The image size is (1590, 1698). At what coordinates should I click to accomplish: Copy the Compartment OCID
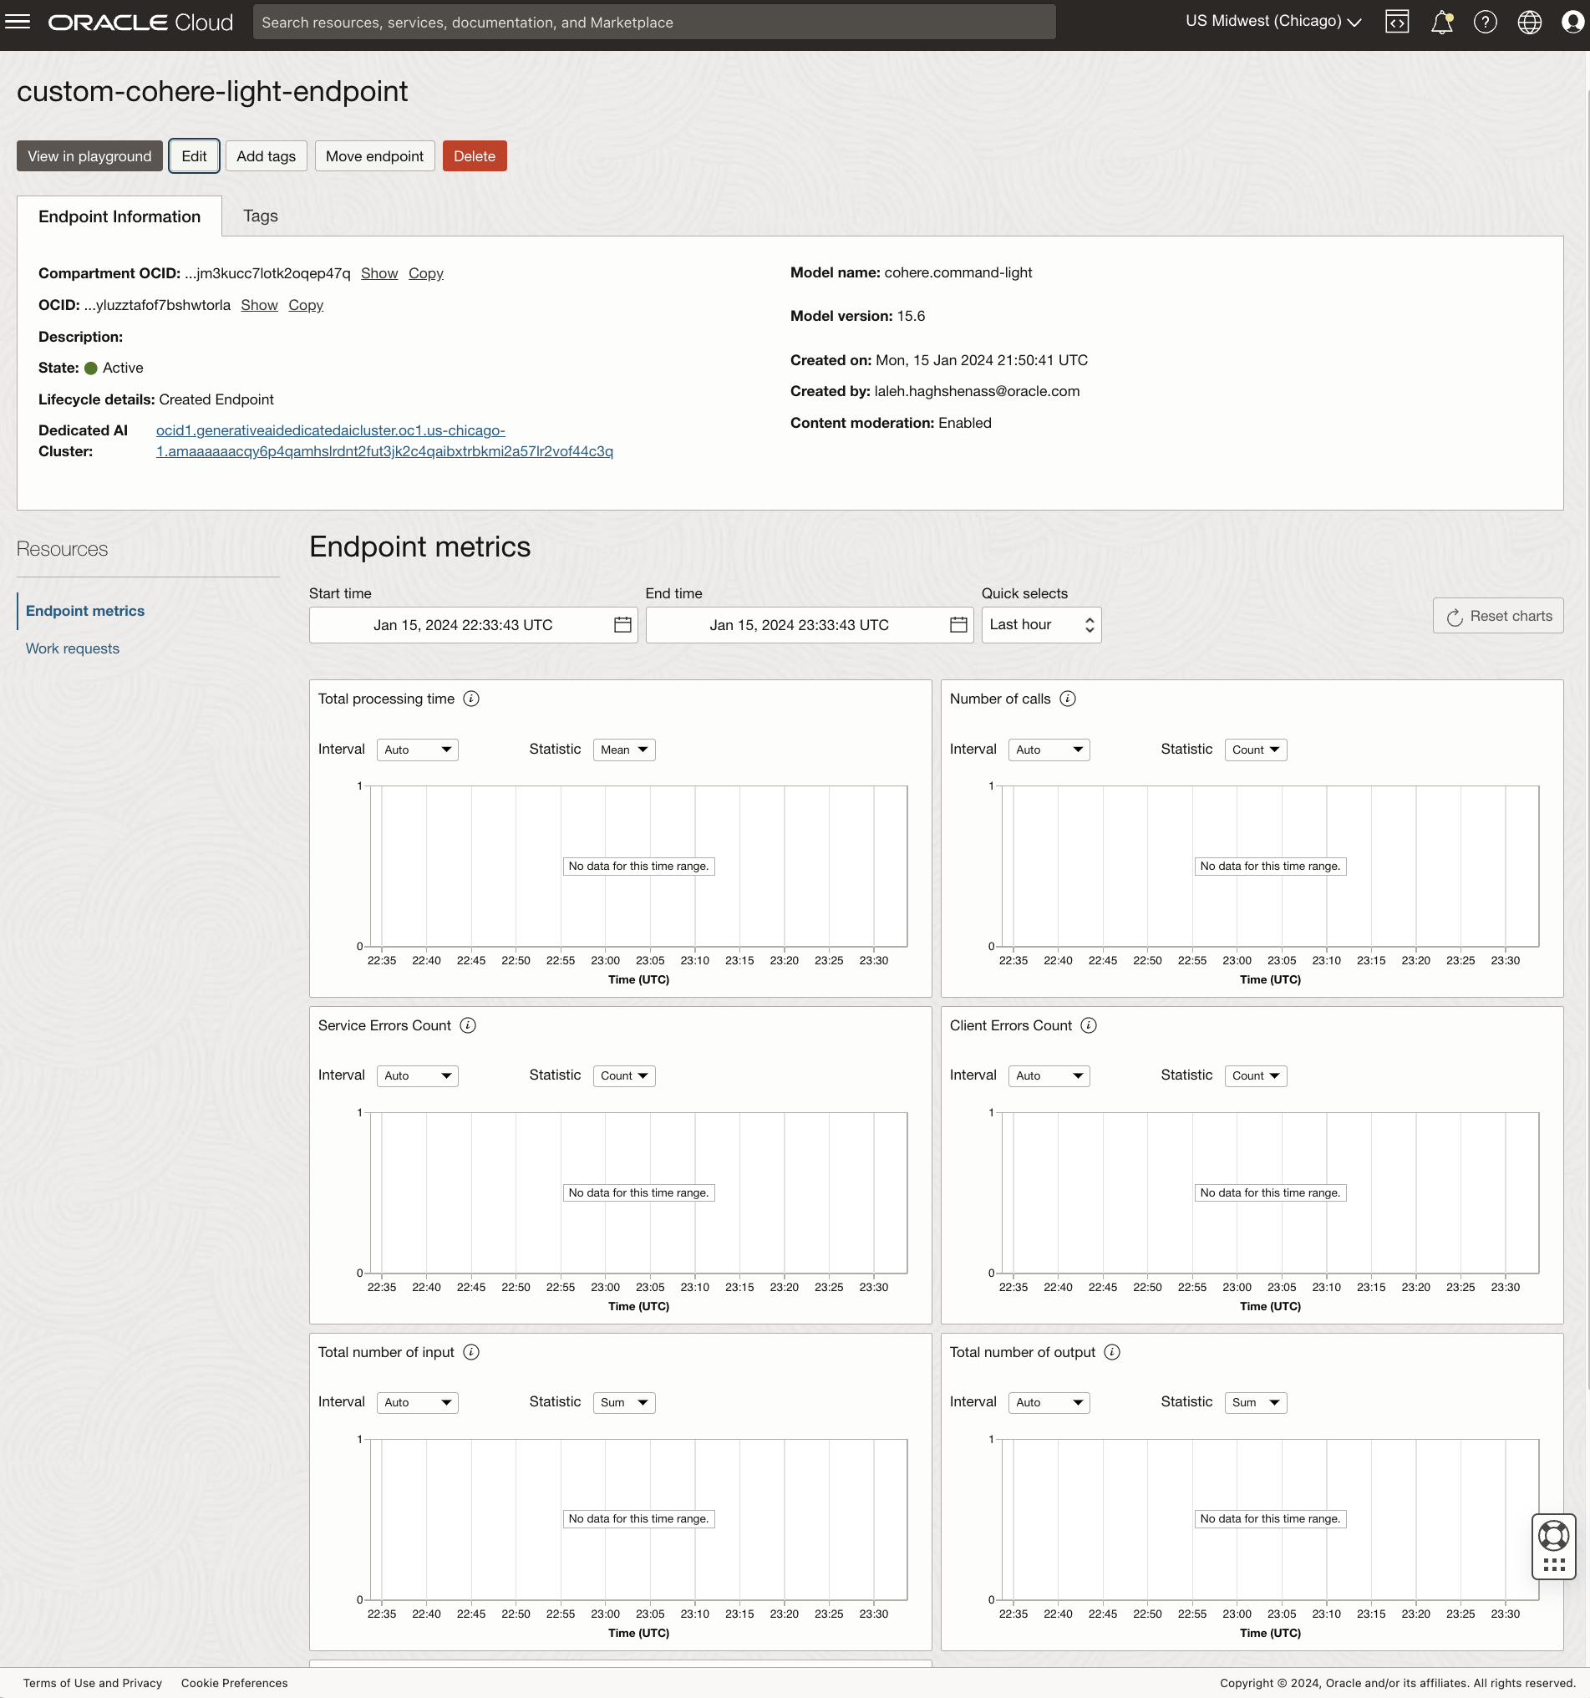coord(425,273)
